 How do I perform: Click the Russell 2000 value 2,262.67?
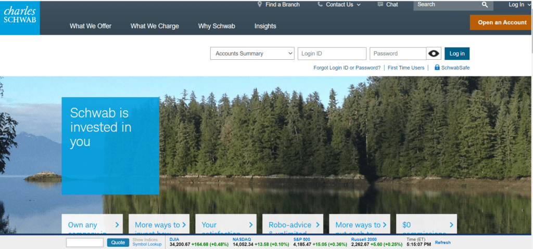tap(360, 244)
